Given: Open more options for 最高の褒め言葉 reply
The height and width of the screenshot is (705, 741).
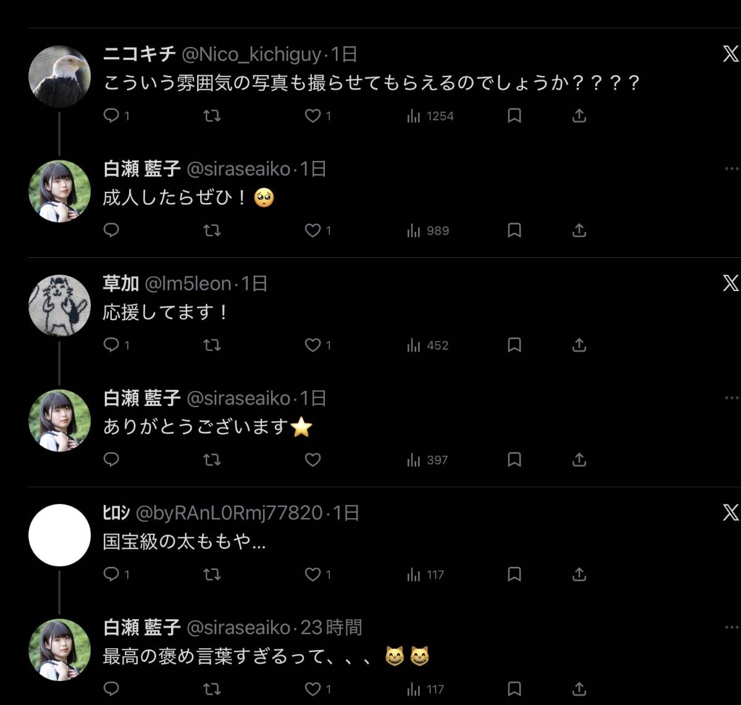Looking at the screenshot, I should [732, 627].
